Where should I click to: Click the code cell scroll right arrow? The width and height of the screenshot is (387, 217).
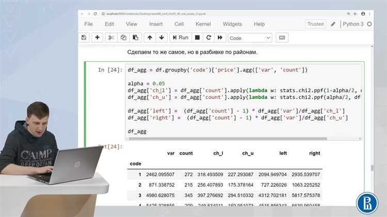360,139
